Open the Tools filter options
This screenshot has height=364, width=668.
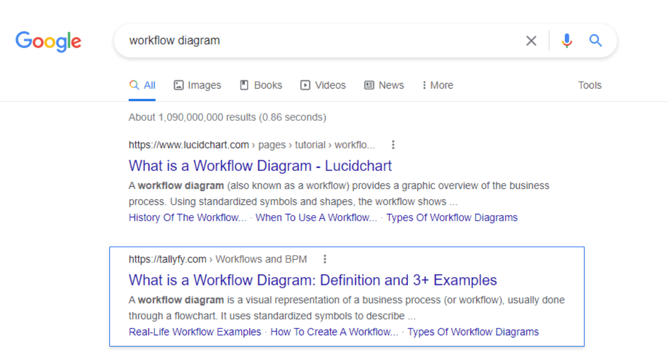click(x=590, y=85)
